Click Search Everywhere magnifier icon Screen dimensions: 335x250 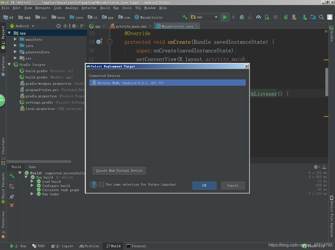pyautogui.click(x=321, y=17)
